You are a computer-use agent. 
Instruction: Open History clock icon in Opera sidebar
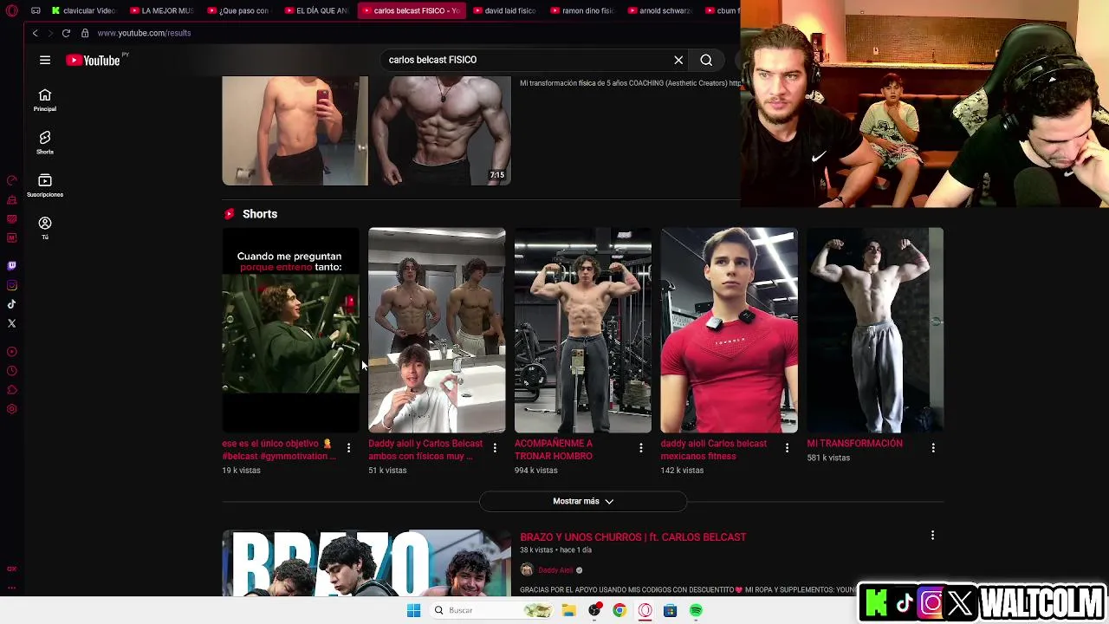(11, 371)
